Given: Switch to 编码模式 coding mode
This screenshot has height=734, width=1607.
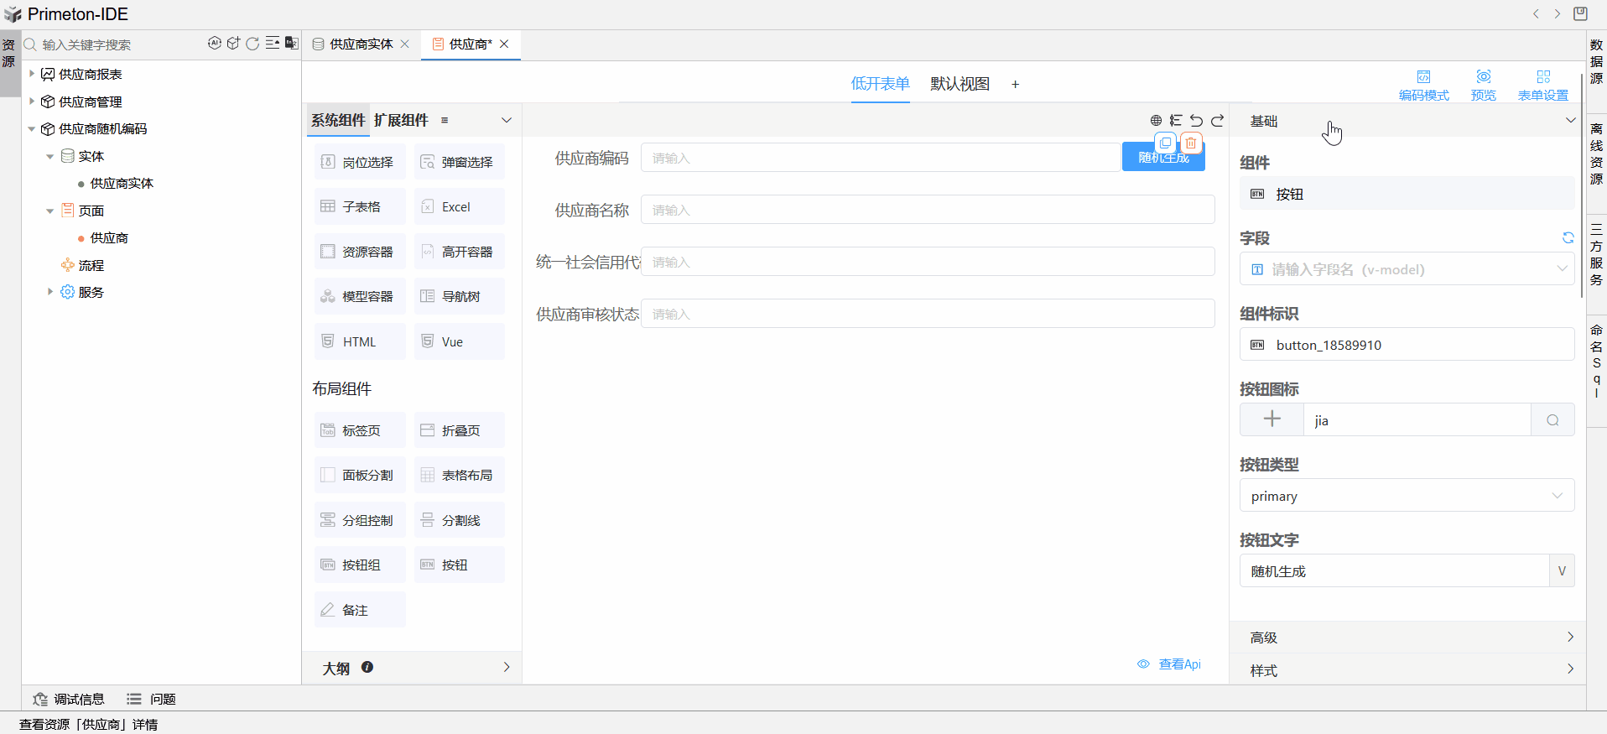Looking at the screenshot, I should click(x=1423, y=85).
